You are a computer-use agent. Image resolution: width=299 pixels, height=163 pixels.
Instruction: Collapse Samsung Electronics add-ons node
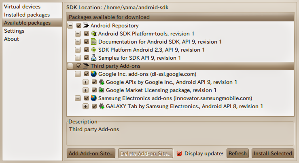(x=78, y=98)
